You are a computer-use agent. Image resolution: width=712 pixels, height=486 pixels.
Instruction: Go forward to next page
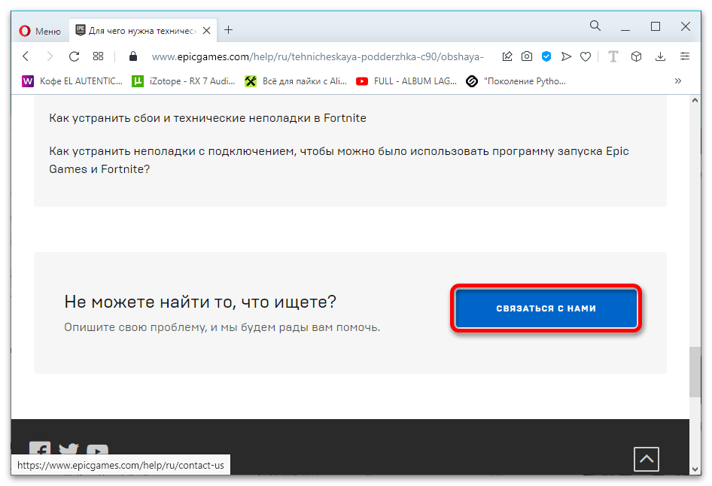coord(50,56)
